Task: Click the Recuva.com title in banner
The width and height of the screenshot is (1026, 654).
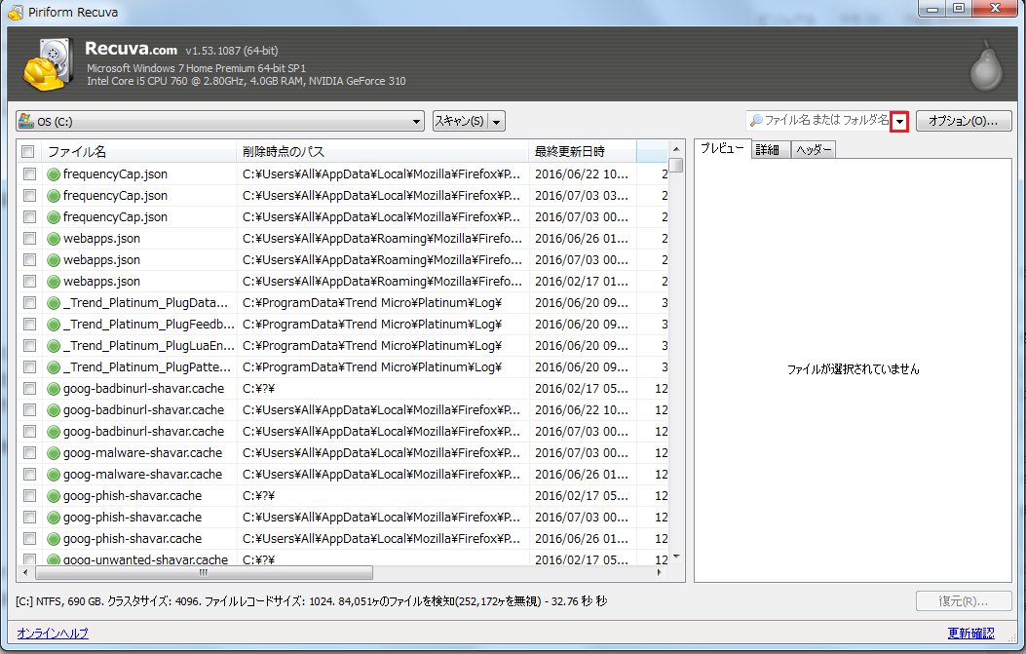Action: (x=131, y=49)
